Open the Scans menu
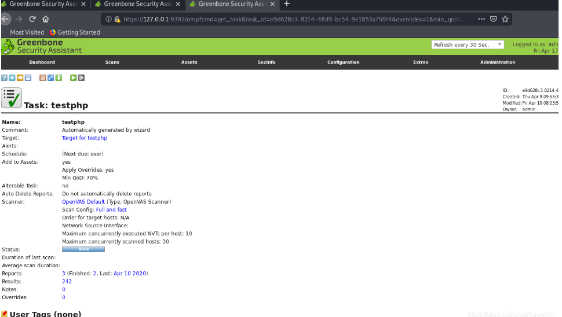This screenshot has width=562, height=317. pos(112,62)
